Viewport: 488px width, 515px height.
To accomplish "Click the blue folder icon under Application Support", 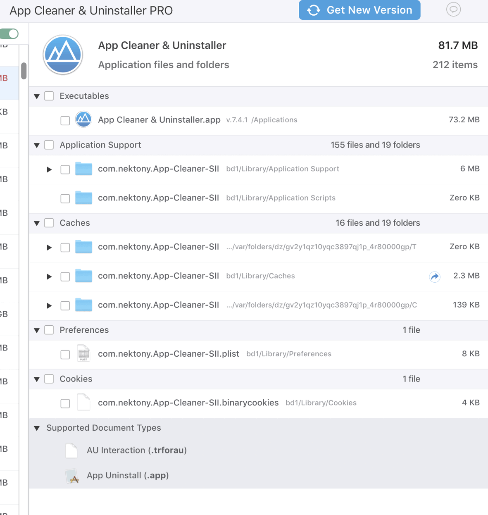I will (x=83, y=169).
